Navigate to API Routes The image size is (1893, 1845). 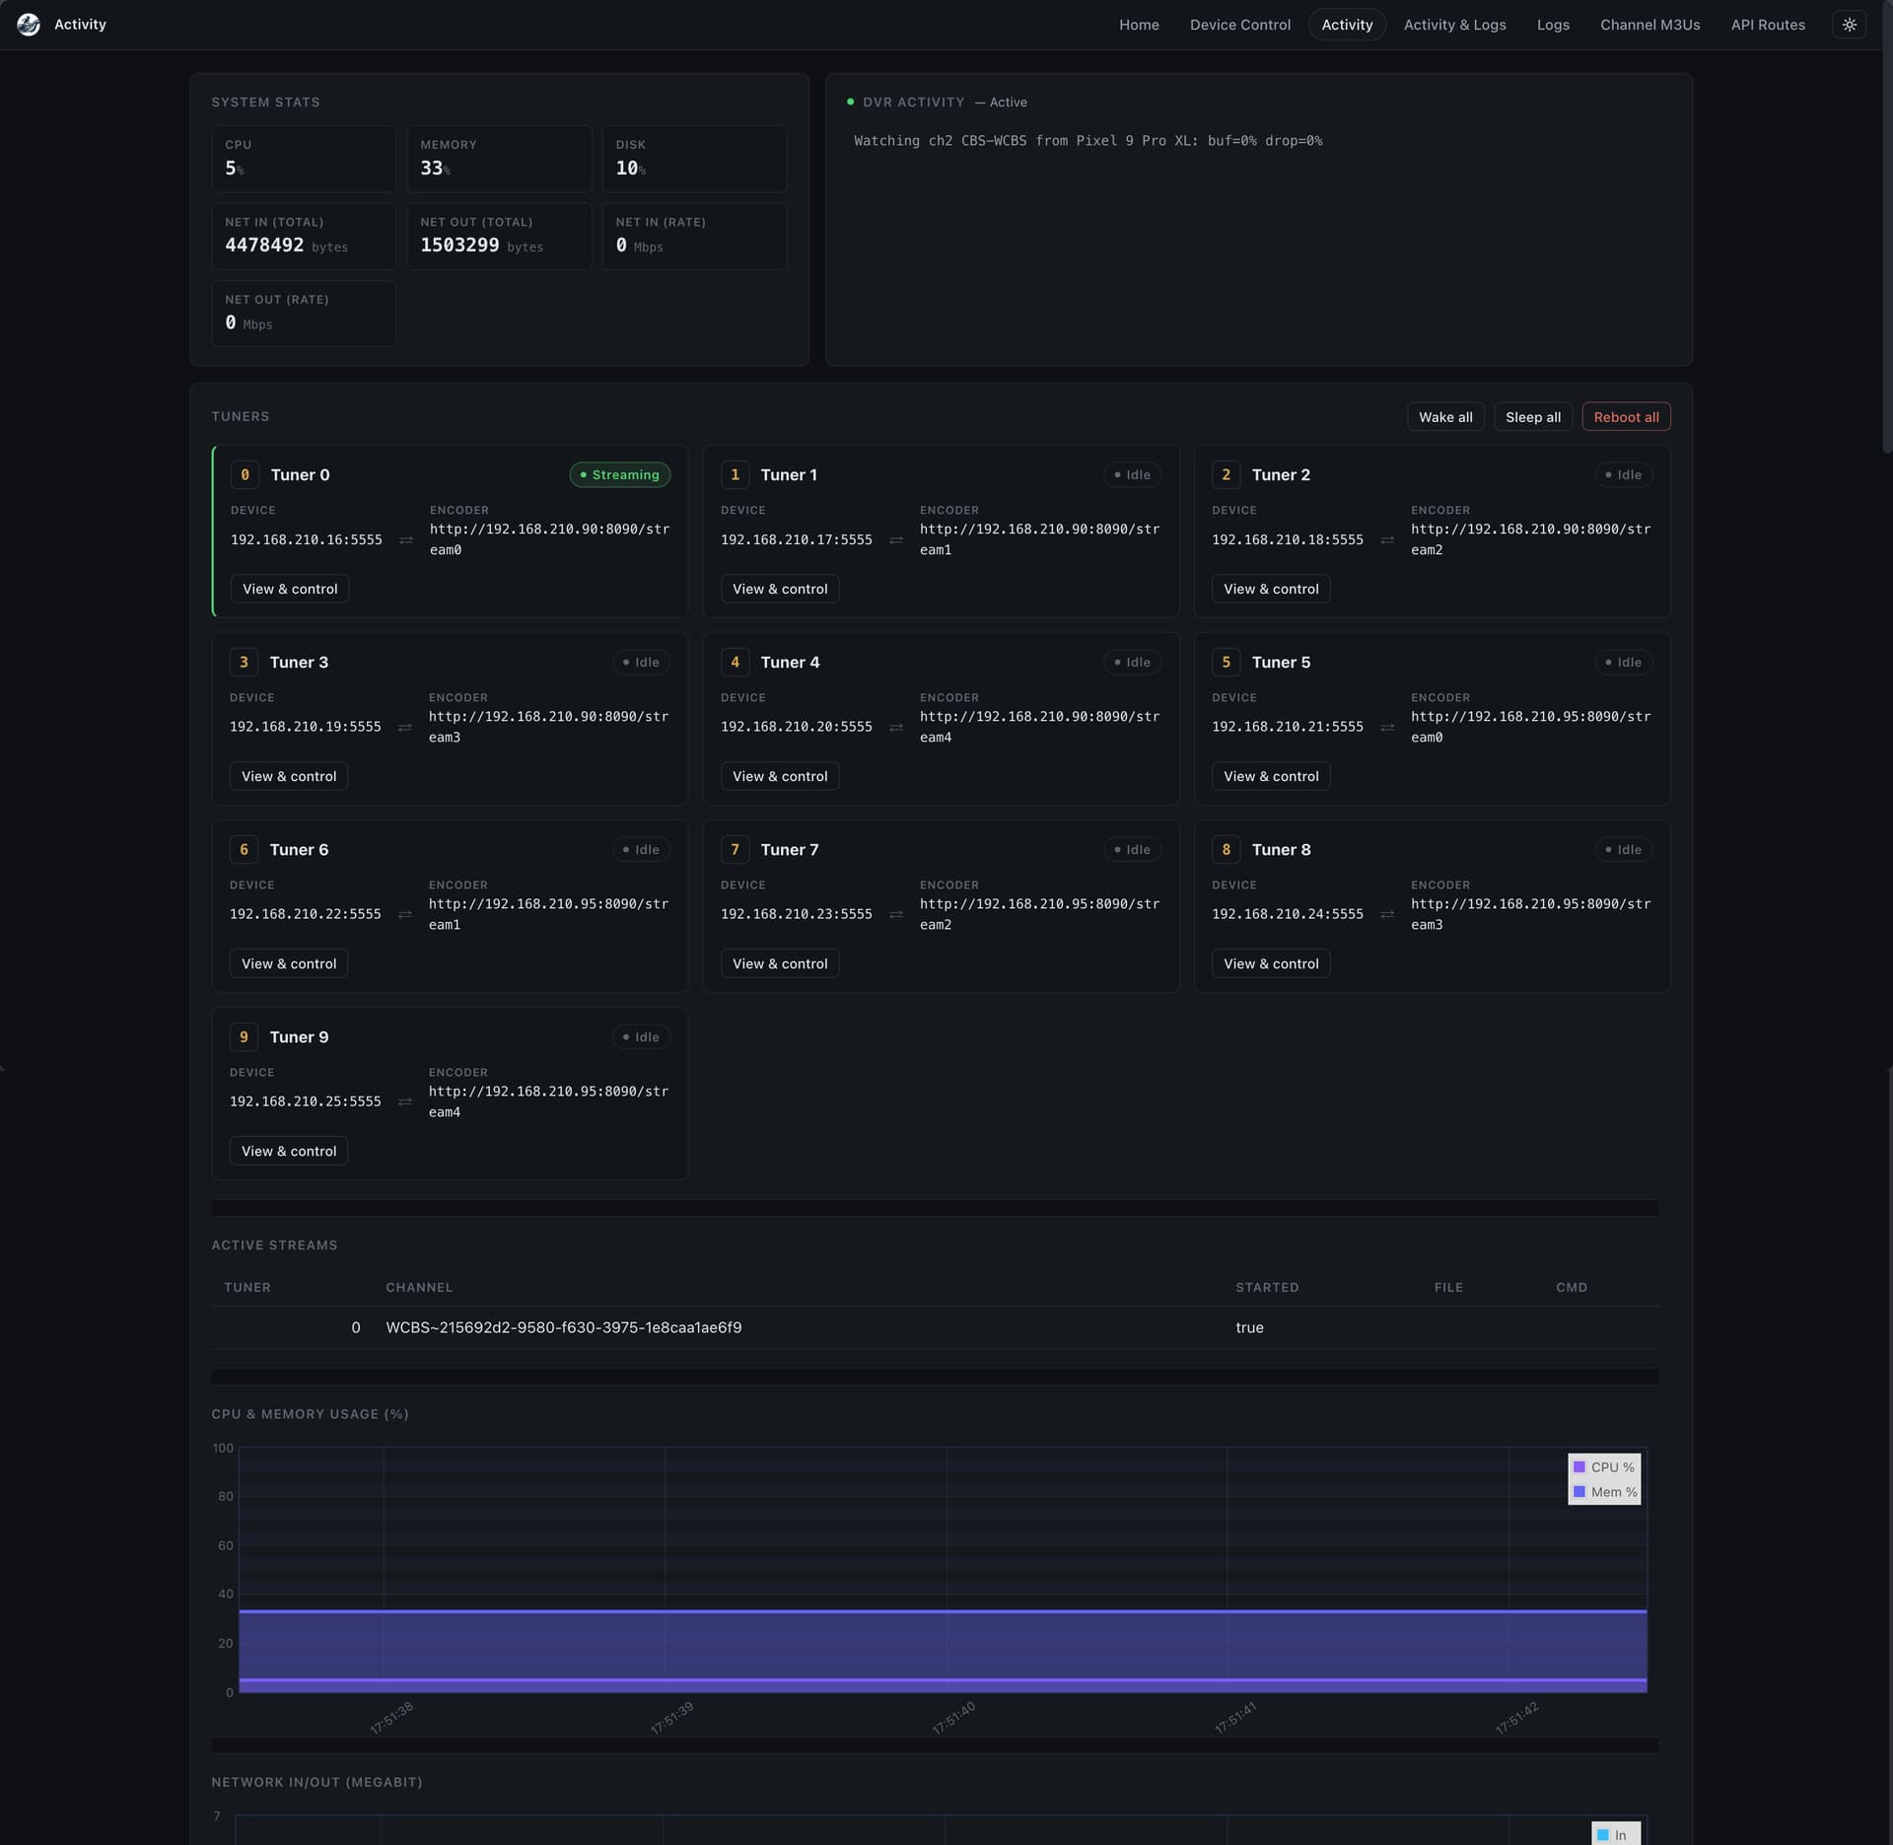click(1768, 25)
